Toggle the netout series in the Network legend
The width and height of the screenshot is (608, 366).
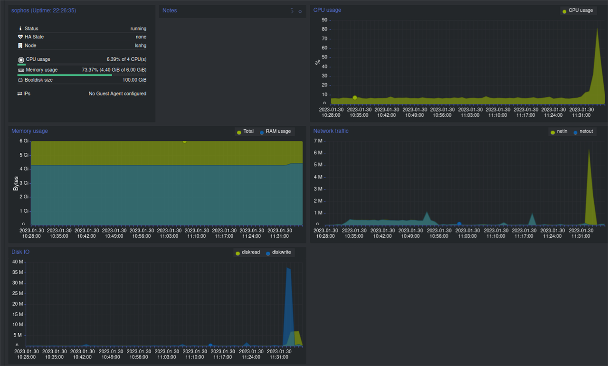583,131
